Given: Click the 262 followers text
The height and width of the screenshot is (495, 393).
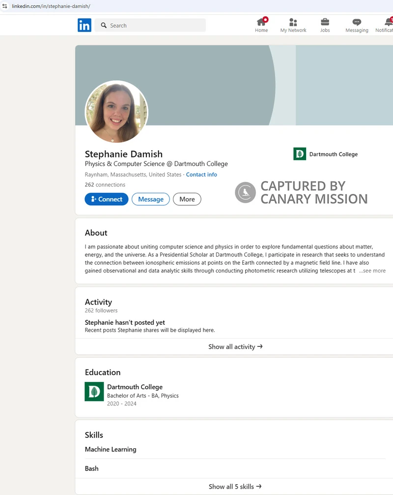Looking at the screenshot, I should [101, 310].
